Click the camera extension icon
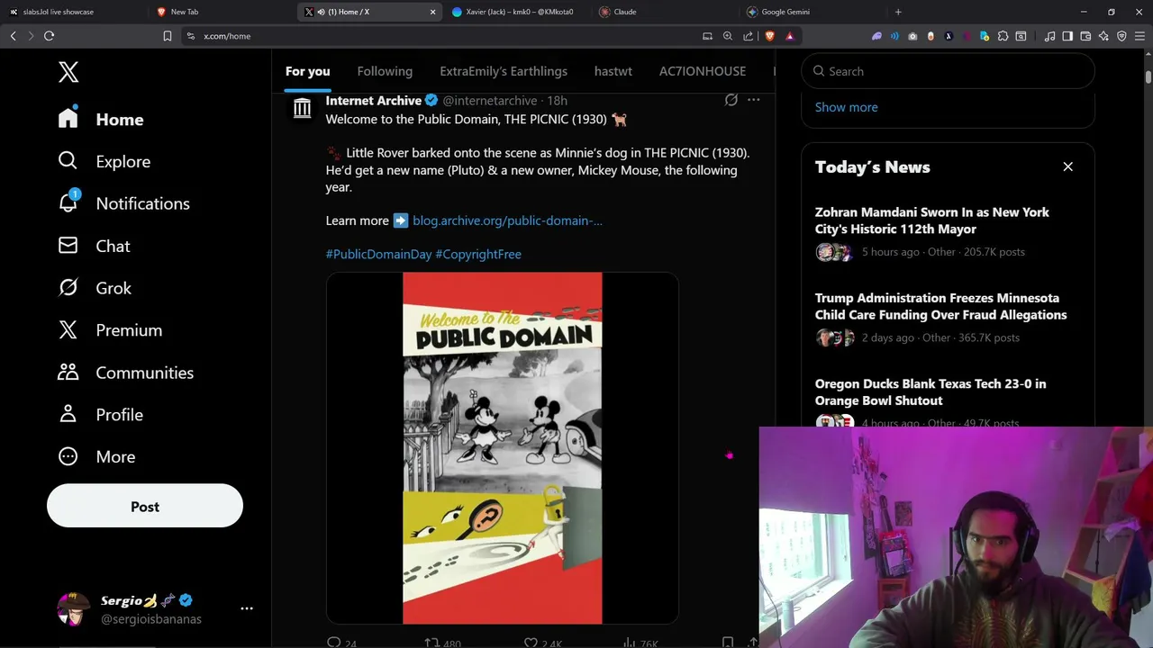1153x648 pixels. pyautogui.click(x=912, y=36)
